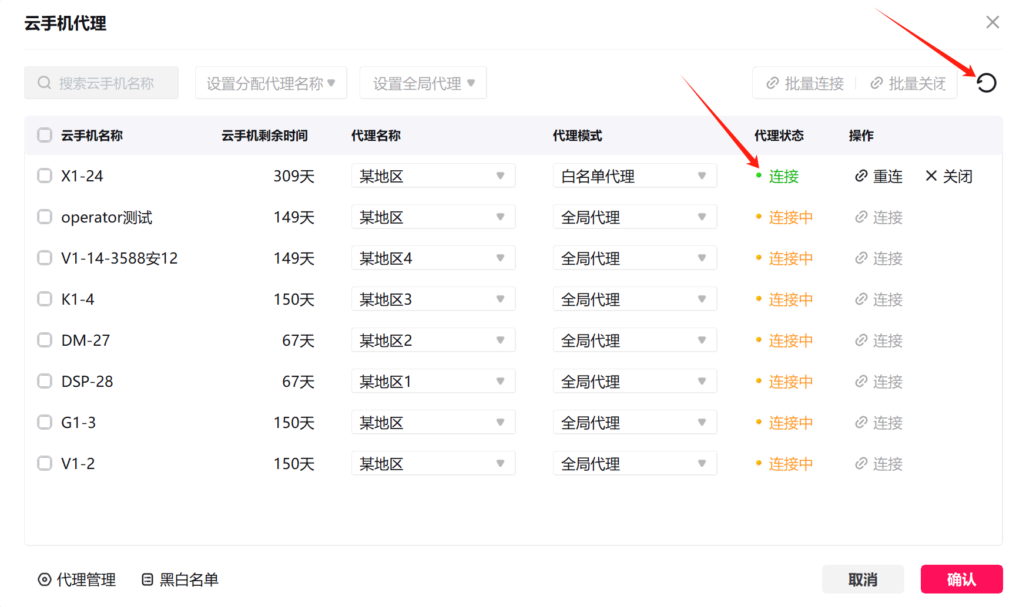Click 连接 for the DM-27 row
Image resolution: width=1026 pixels, height=607 pixels.
point(879,340)
